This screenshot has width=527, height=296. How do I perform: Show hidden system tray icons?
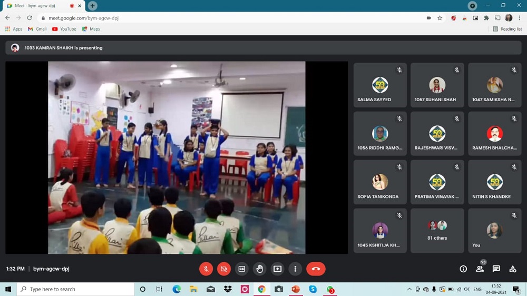pos(409,289)
